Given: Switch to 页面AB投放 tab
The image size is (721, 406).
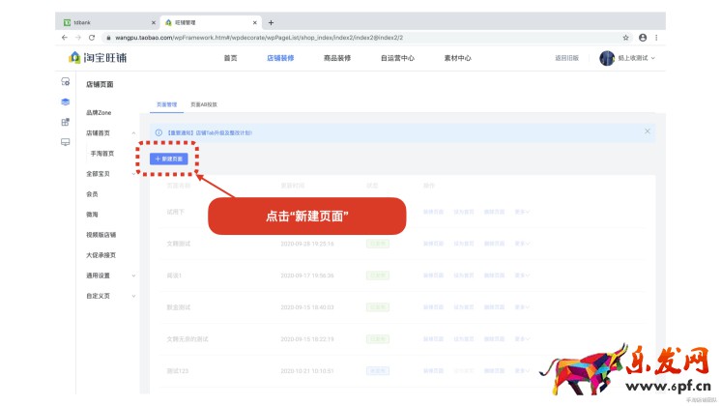Looking at the screenshot, I should point(203,104).
